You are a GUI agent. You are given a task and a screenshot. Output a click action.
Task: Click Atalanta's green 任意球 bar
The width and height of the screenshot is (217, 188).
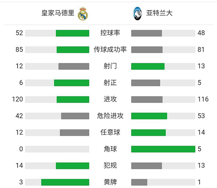click(x=148, y=133)
